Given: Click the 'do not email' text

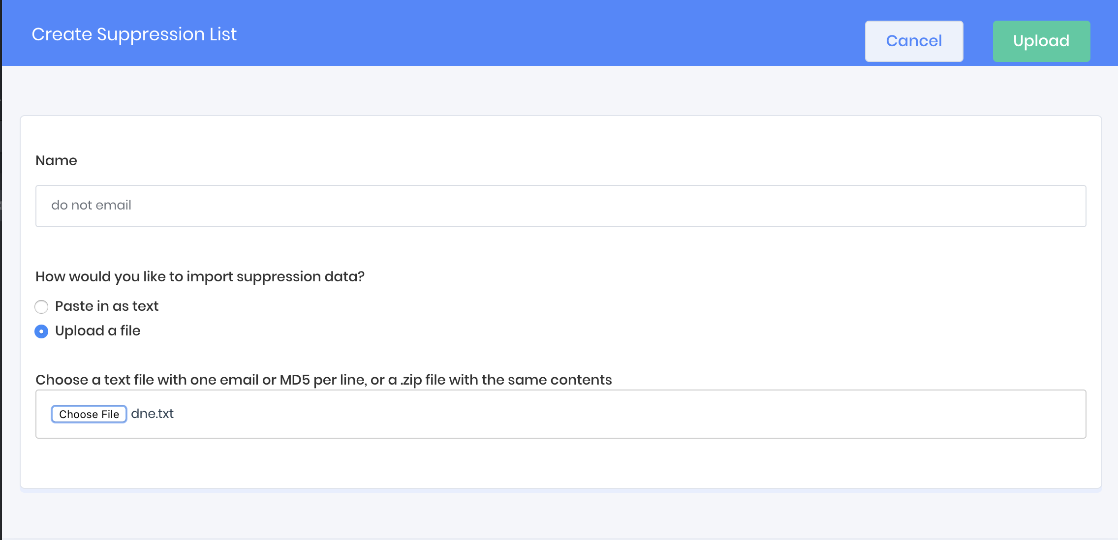Looking at the screenshot, I should coord(91,205).
